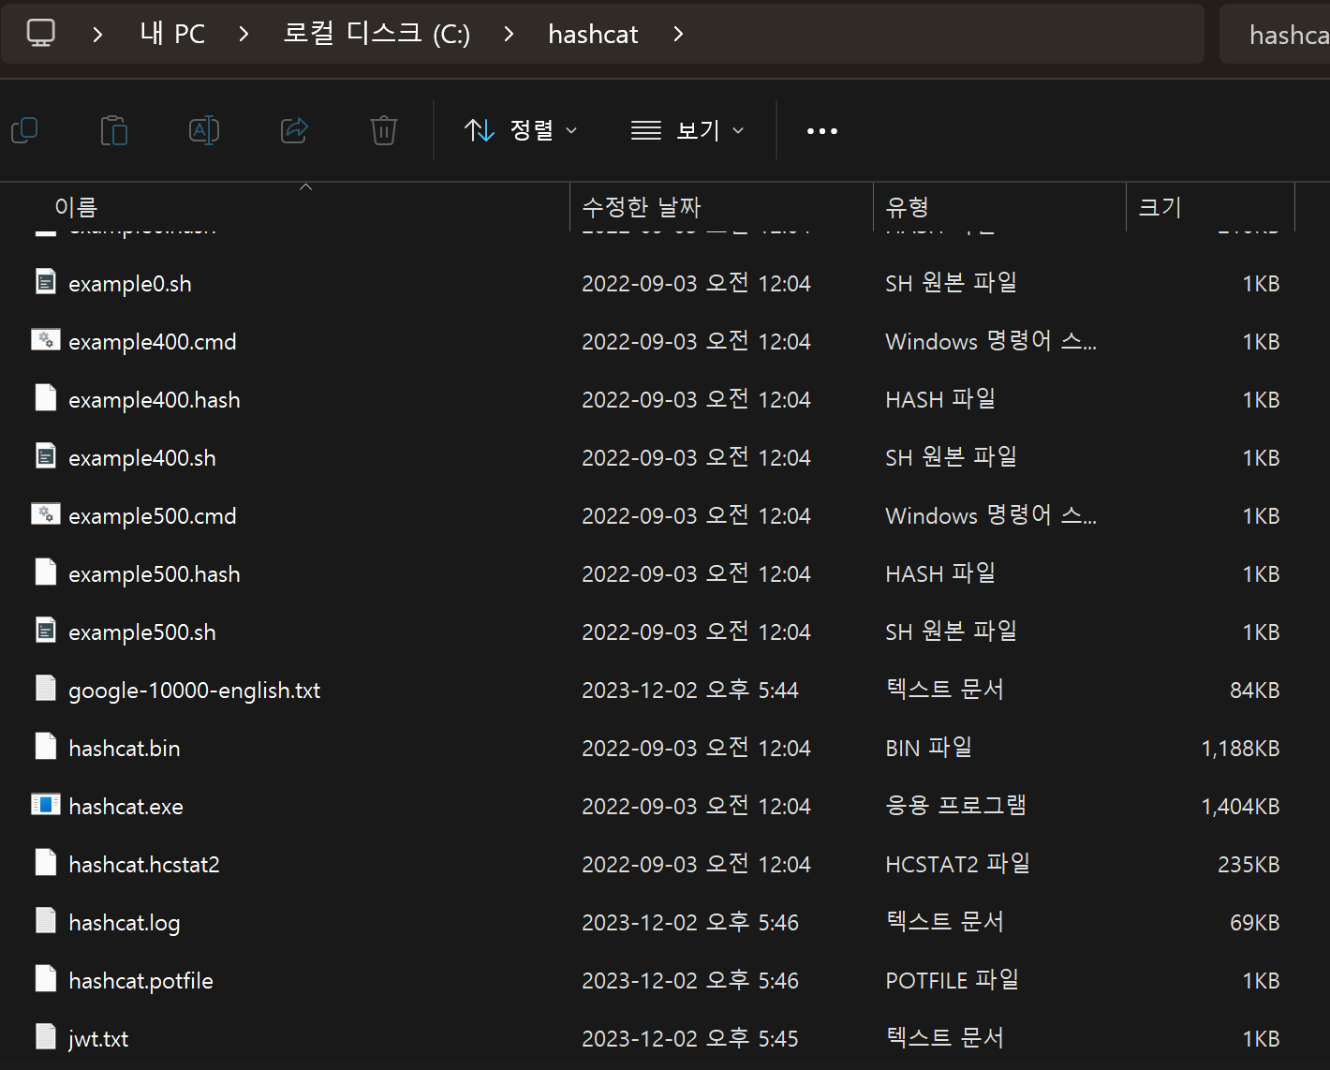The image size is (1330, 1070).
Task: Select the example500.hash file icon
Action: point(46,572)
